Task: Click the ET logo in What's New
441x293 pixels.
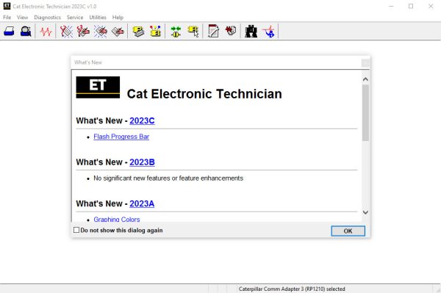Action: (x=98, y=87)
